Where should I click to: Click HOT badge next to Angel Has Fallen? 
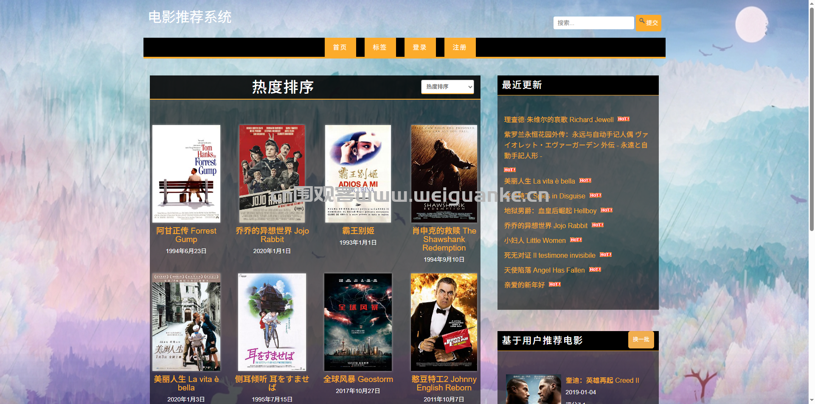(x=595, y=270)
